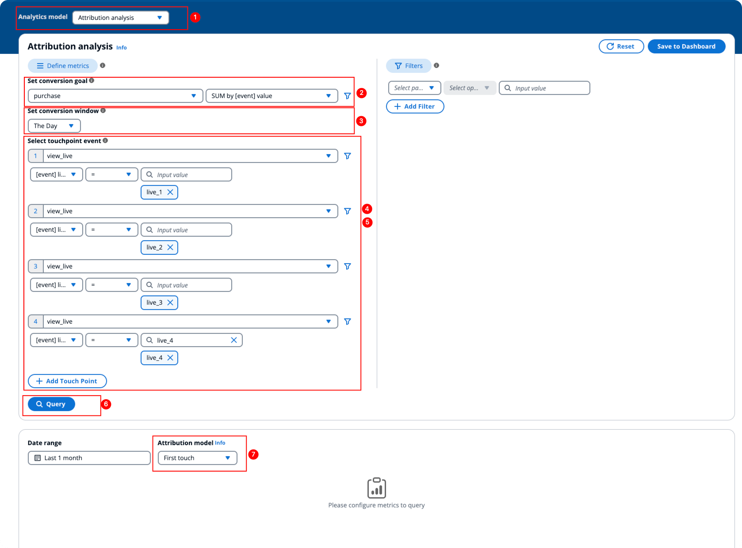Click the Add Filter button

point(415,106)
